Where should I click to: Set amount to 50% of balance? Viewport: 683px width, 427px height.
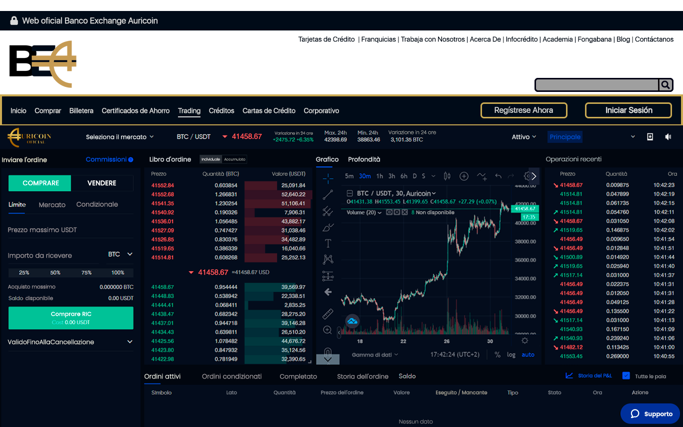[55, 273]
